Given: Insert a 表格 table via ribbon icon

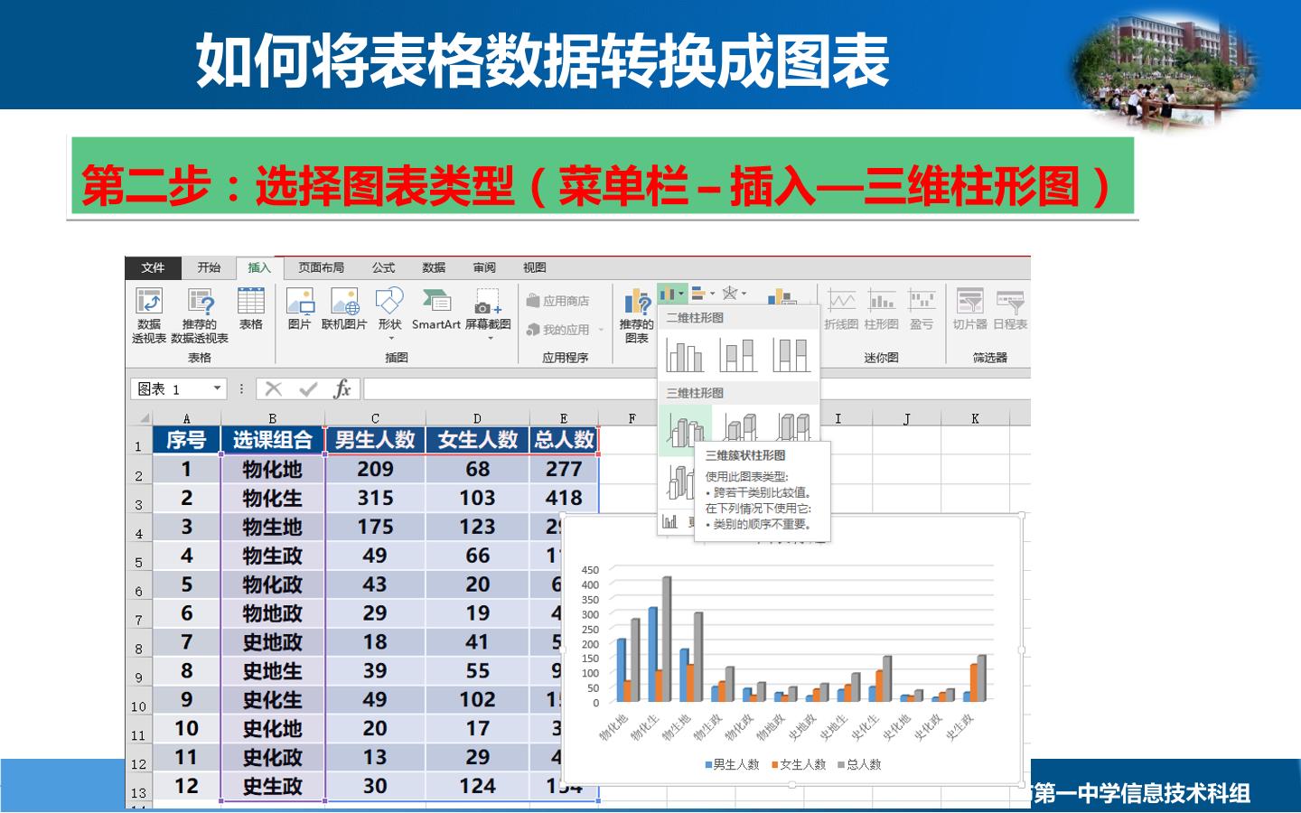Looking at the screenshot, I should (x=250, y=308).
